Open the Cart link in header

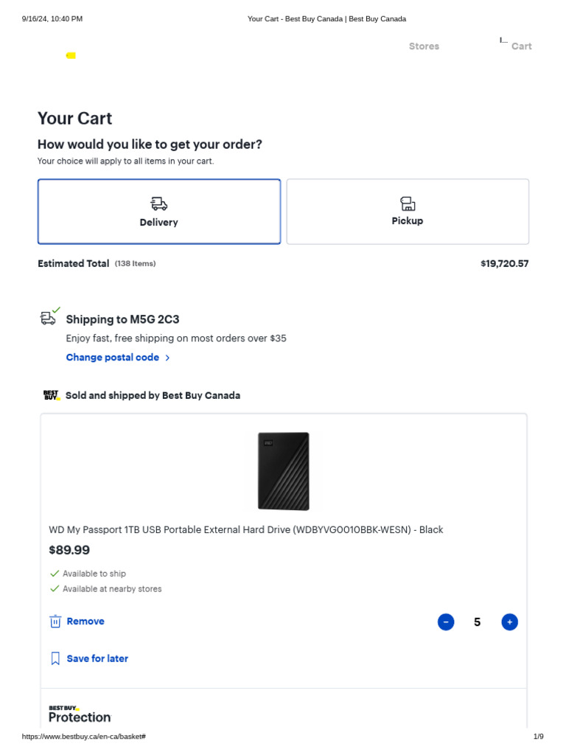point(521,46)
